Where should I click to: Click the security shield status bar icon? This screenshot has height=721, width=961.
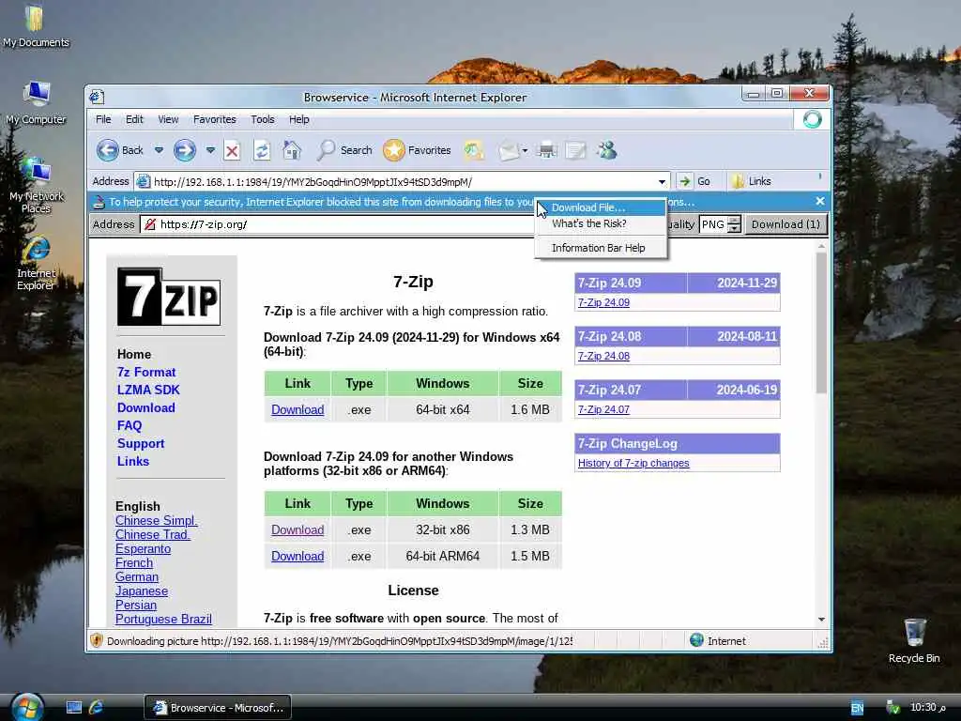[97, 640]
